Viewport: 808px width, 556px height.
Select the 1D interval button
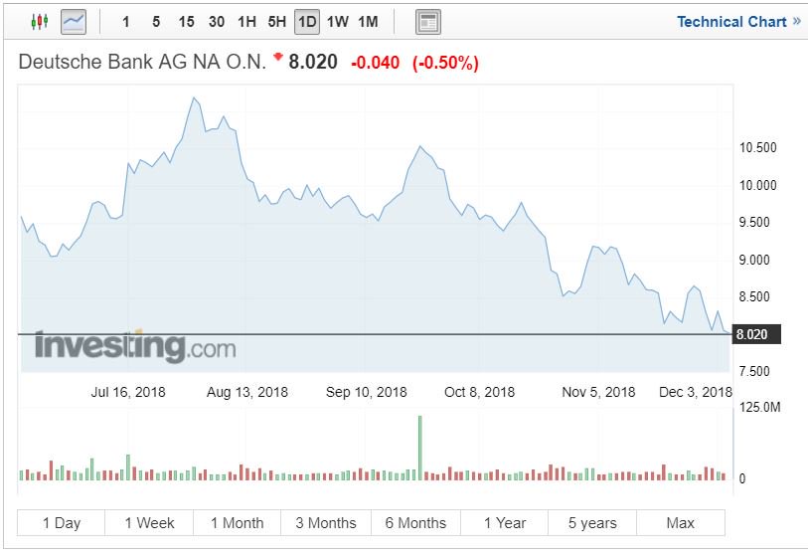point(307,22)
